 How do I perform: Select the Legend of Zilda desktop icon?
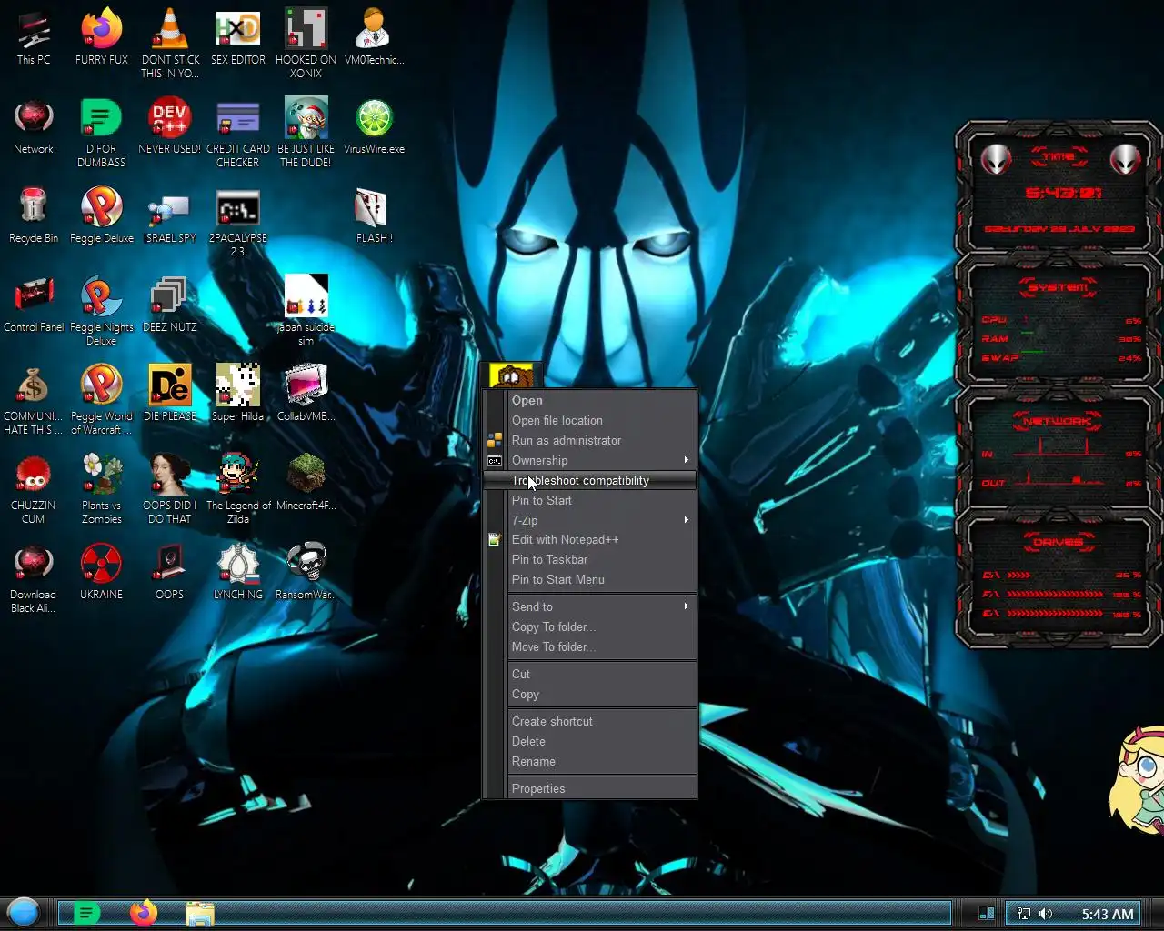coord(237,489)
